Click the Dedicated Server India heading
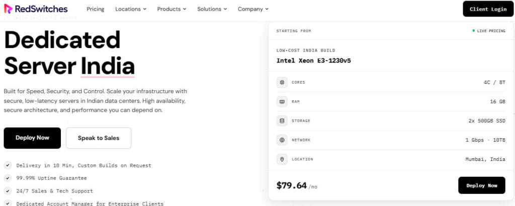Screen dimensions: 515x206 point(69,53)
